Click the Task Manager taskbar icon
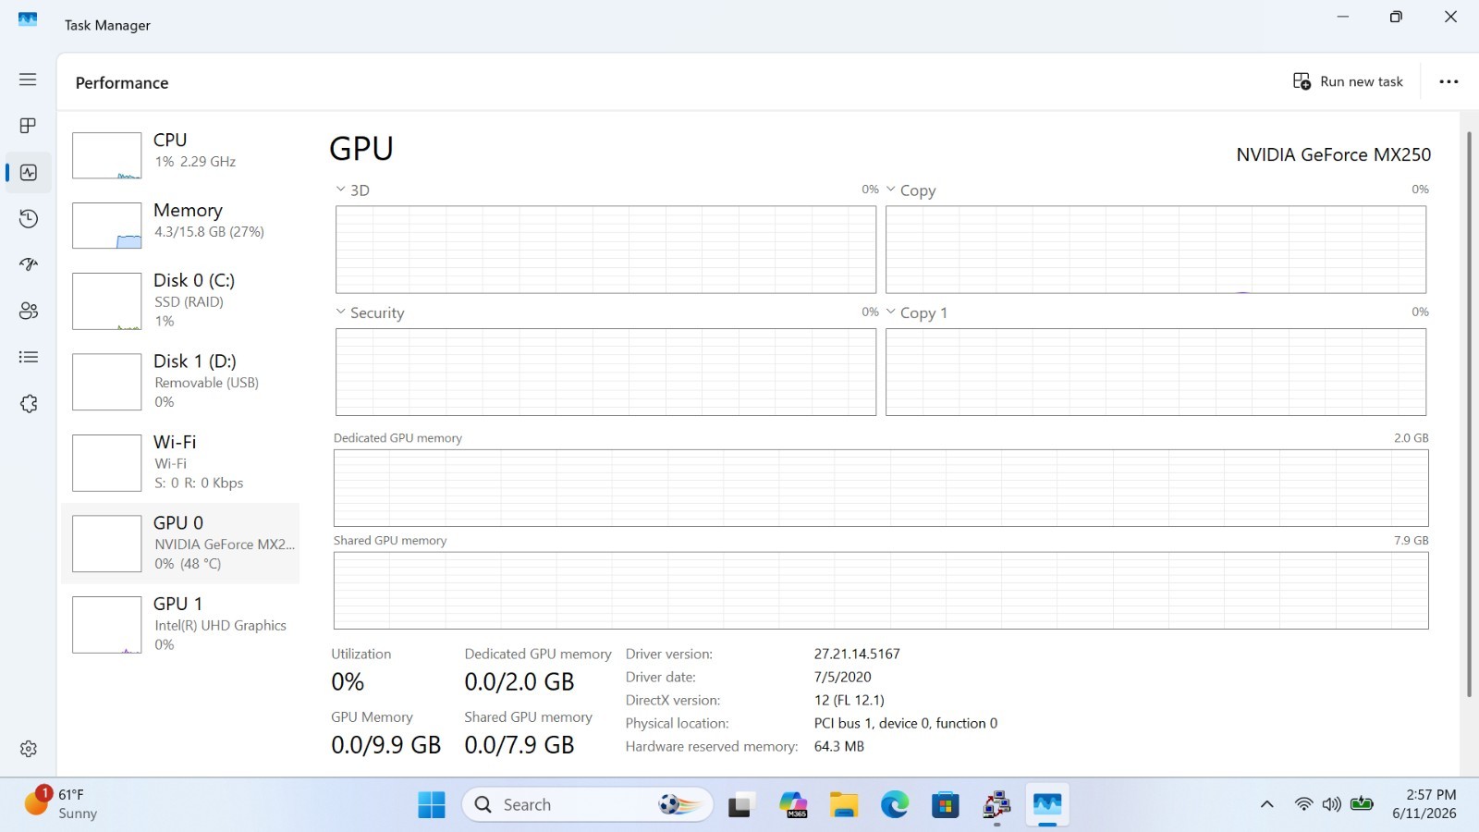Screen dimensions: 1479x832 pyautogui.click(x=1047, y=805)
